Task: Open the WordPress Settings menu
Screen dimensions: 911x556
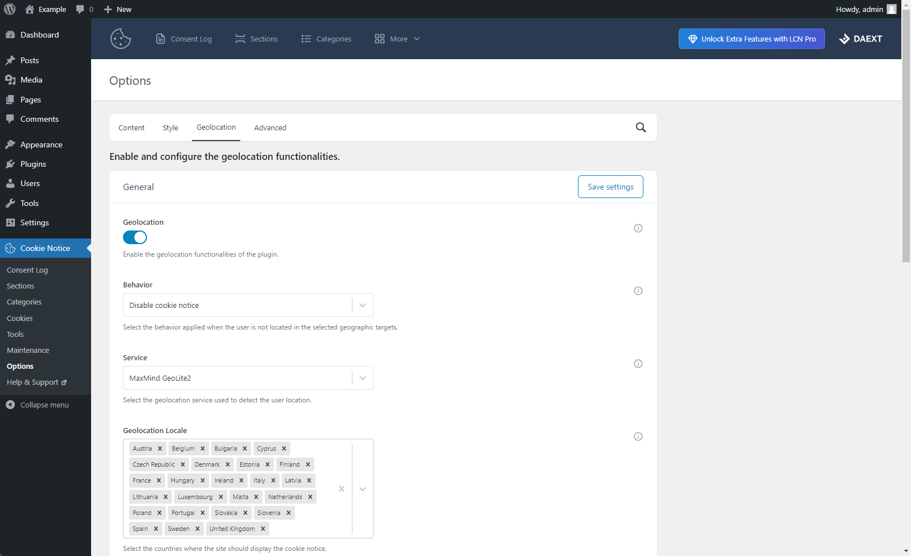Action: coord(46,223)
